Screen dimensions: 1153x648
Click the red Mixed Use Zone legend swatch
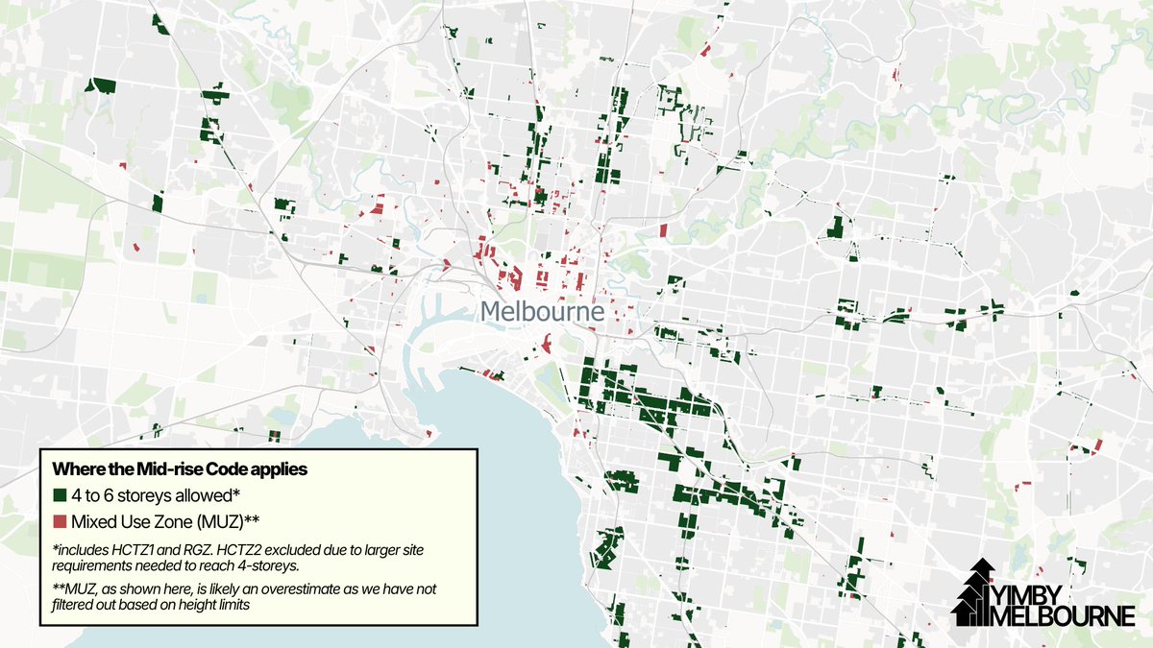click(59, 521)
